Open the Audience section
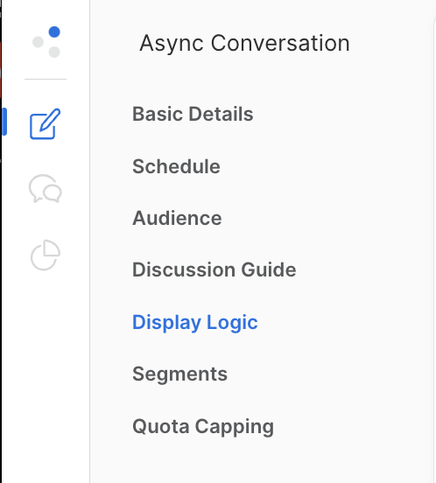Image resolution: width=436 pixels, height=483 pixels. click(177, 218)
